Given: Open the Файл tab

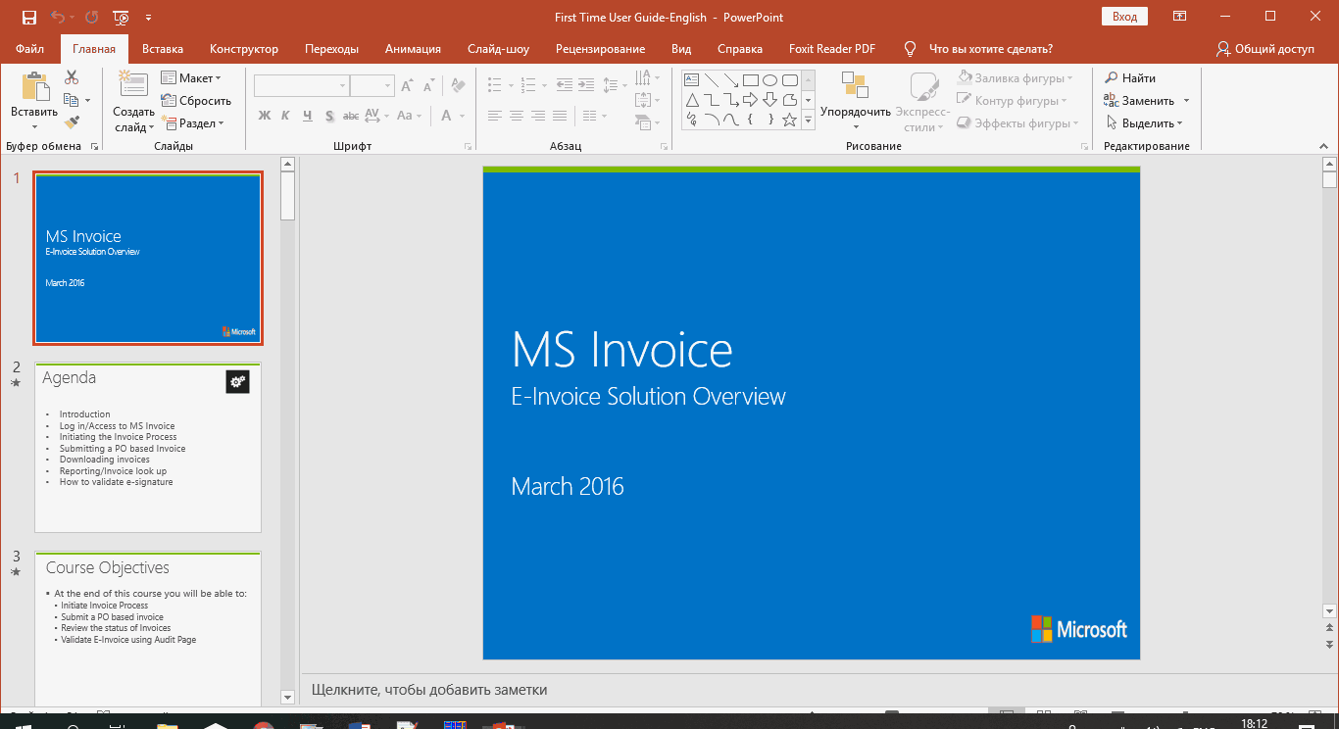Looking at the screenshot, I should tap(30, 48).
